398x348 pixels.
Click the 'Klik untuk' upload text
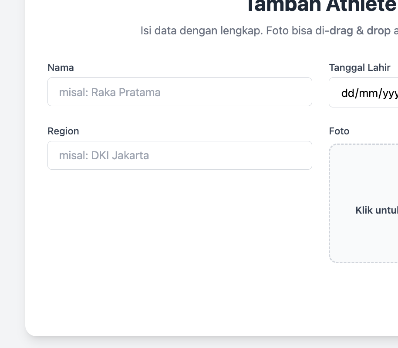(x=377, y=210)
